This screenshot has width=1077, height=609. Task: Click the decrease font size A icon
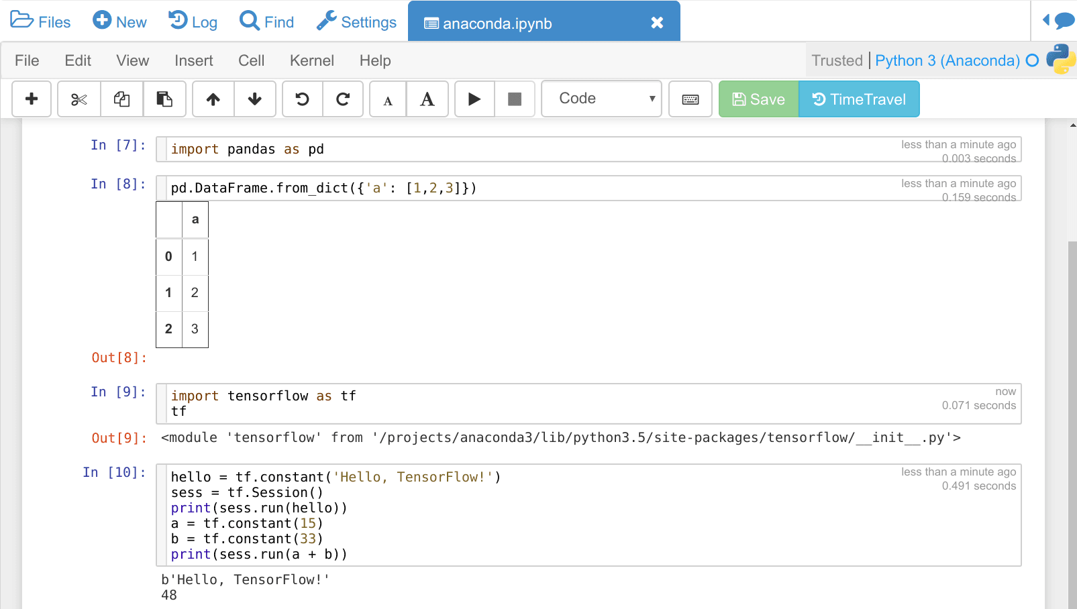[x=387, y=99]
